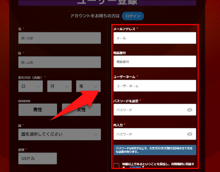This screenshot has height=172, width=220.
Task: Show password via eye icon in パスワードを設定
Action: [189, 110]
